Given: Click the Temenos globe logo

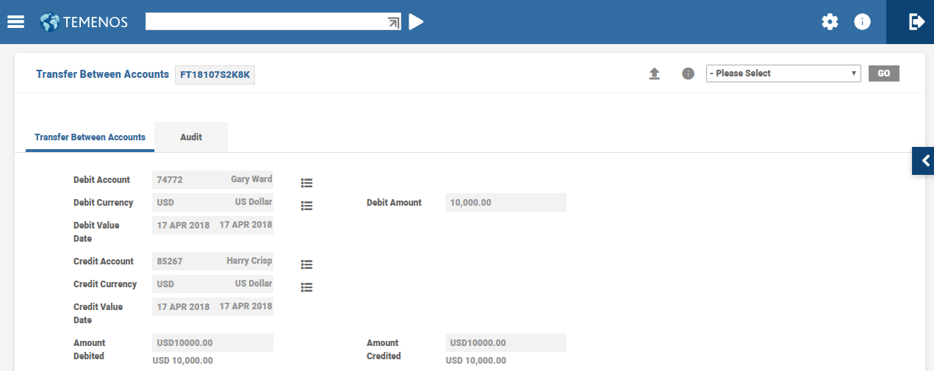Looking at the screenshot, I should pyautogui.click(x=50, y=22).
